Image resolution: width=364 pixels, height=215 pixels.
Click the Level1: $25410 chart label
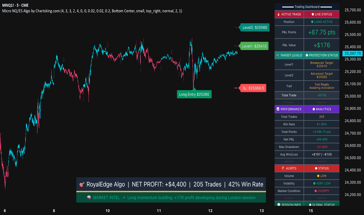pos(254,46)
